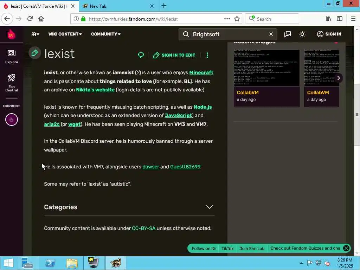Viewport: 360px width, 270px height.
Task: Click the raccoon browser taskbar icon
Action: 115,263
